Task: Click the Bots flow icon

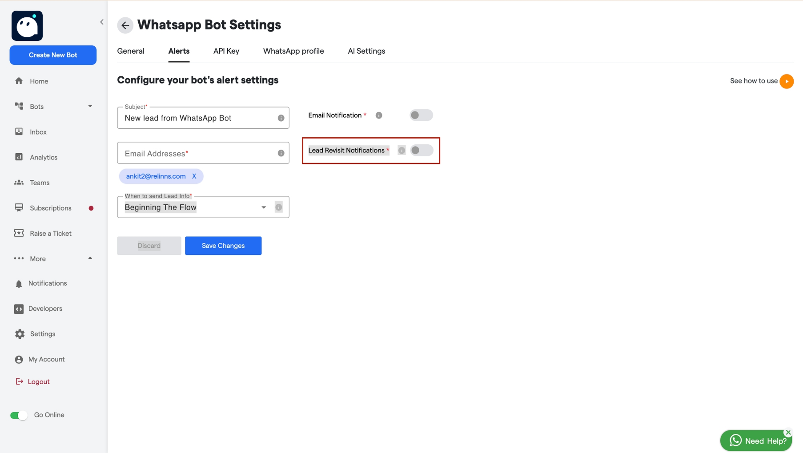Action: (19, 106)
